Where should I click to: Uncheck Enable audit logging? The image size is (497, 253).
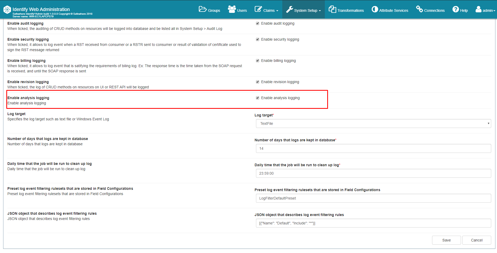click(x=258, y=23)
